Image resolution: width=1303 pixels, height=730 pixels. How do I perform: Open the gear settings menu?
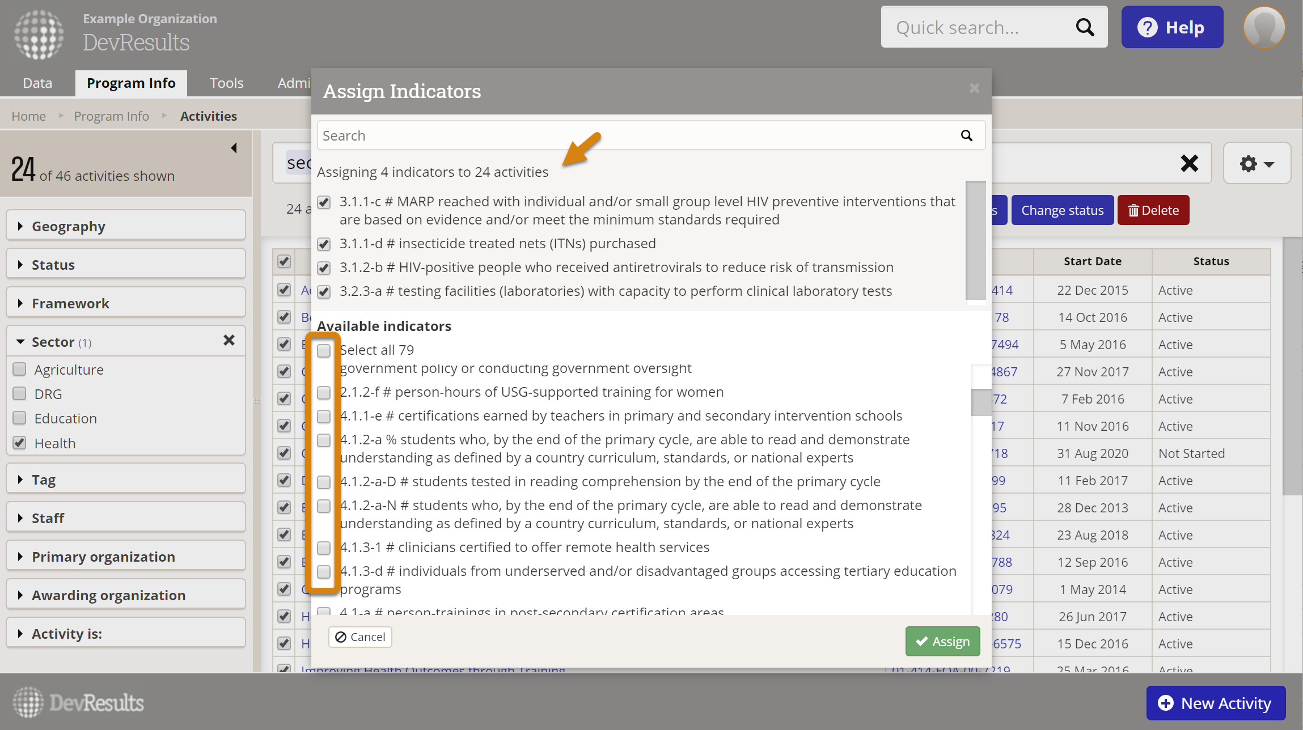pos(1257,164)
